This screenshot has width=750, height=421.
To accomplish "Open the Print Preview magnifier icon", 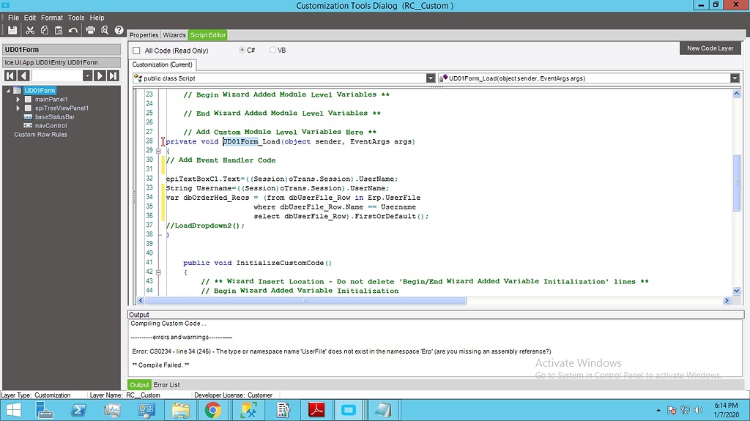I will pos(105,30).
